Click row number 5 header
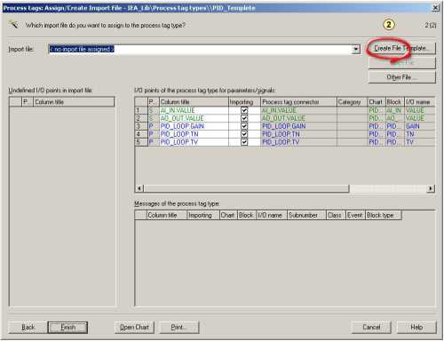Viewport: 444px width, 341px height. (x=141, y=142)
